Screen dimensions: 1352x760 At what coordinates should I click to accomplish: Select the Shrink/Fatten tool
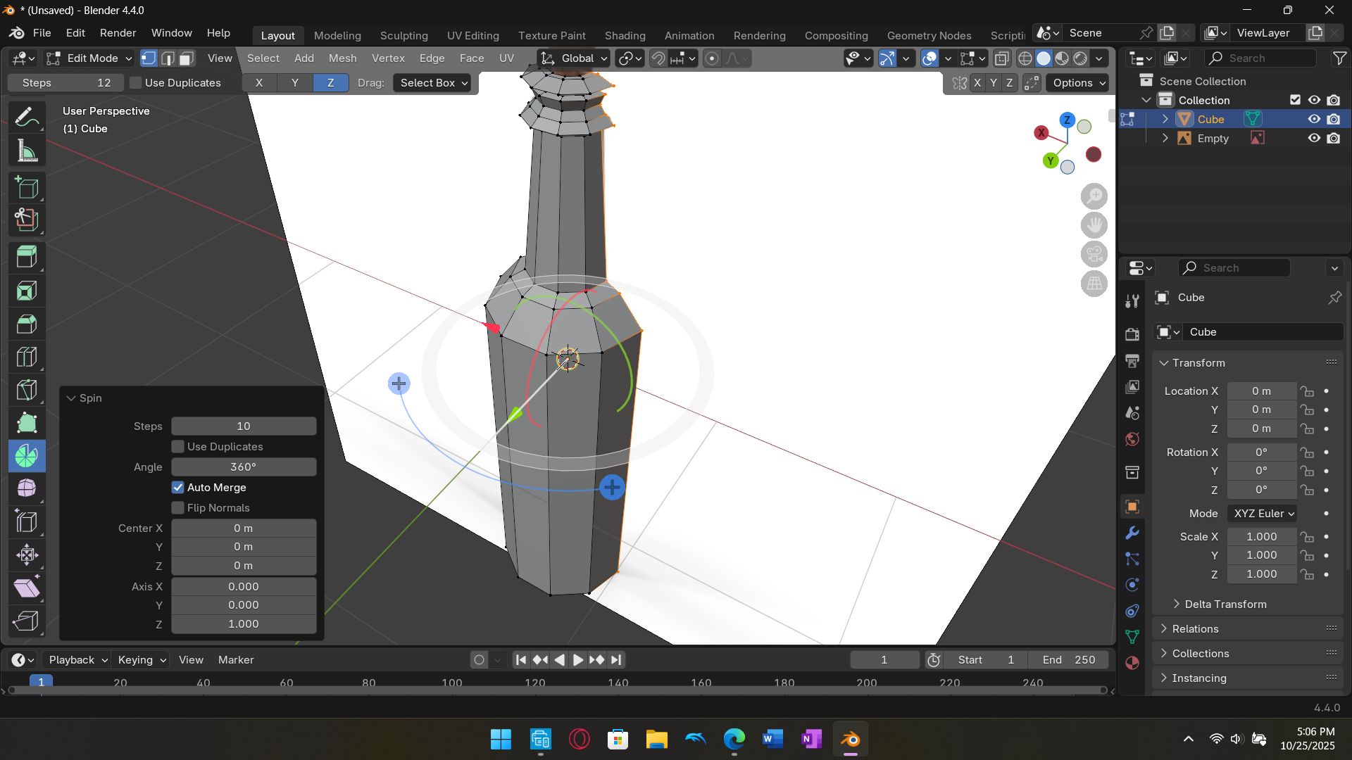click(27, 555)
